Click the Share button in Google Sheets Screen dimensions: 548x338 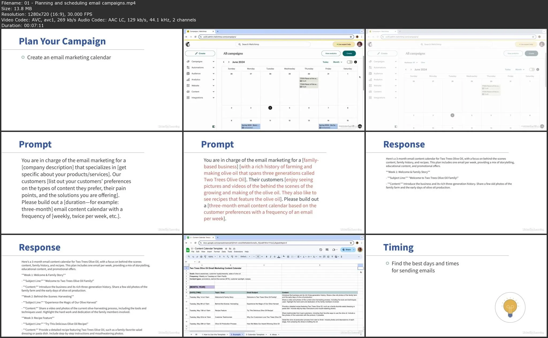[346, 250]
